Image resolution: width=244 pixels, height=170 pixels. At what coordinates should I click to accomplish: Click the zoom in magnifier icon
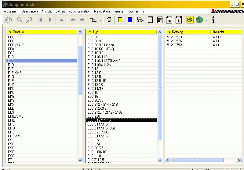click(x=20, y=20)
